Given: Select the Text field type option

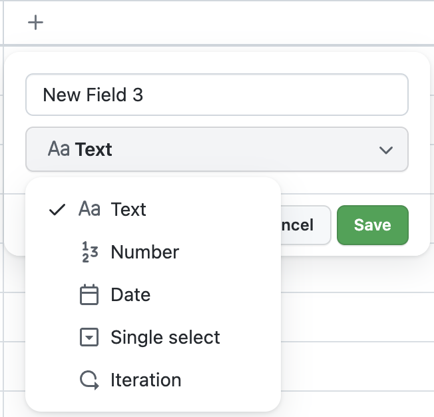Looking at the screenshot, I should [x=128, y=210].
